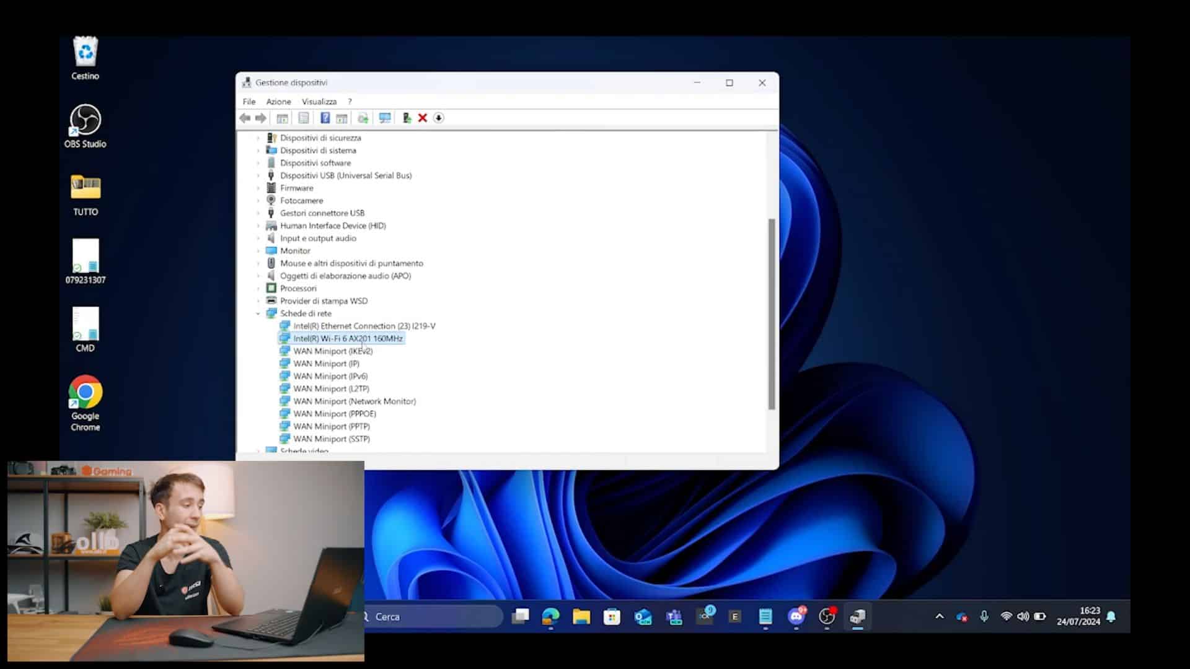Expand the Dispositivi di sicurezza node
The image size is (1190, 669).
coord(258,138)
